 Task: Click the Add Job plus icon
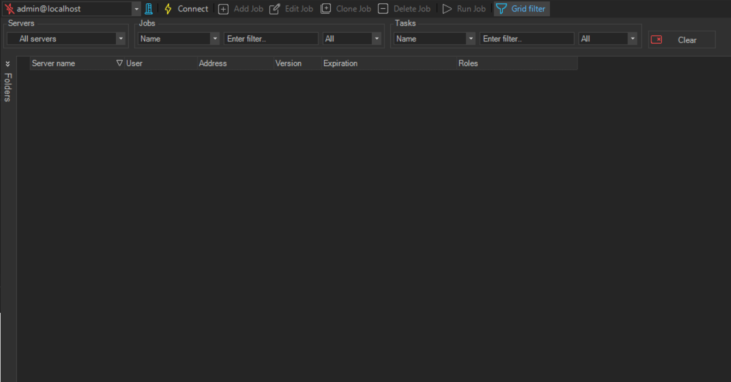pos(223,9)
